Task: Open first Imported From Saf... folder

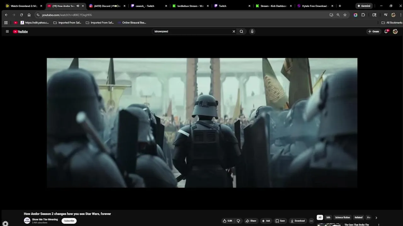Action: pyautogui.click(x=67, y=23)
